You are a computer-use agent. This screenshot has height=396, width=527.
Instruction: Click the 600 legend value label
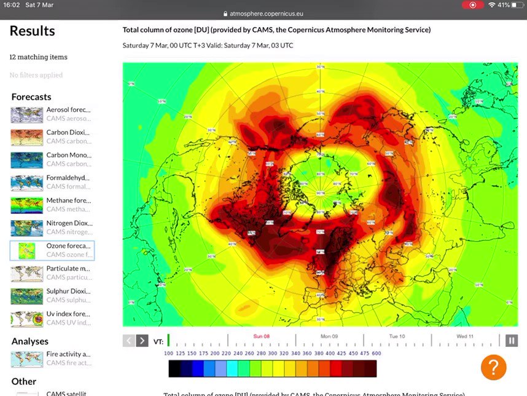coord(377,354)
